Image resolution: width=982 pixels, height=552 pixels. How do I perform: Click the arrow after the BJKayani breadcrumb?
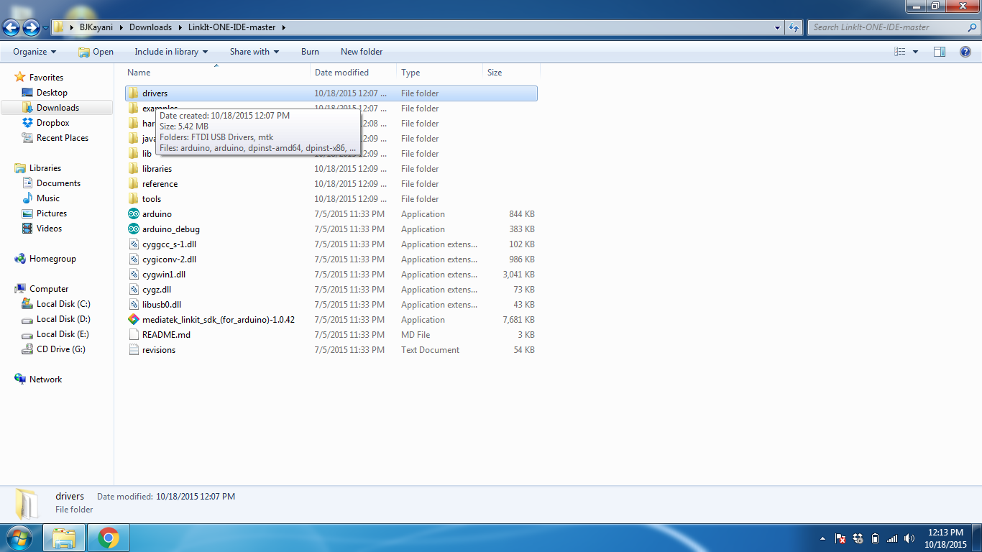pos(123,27)
